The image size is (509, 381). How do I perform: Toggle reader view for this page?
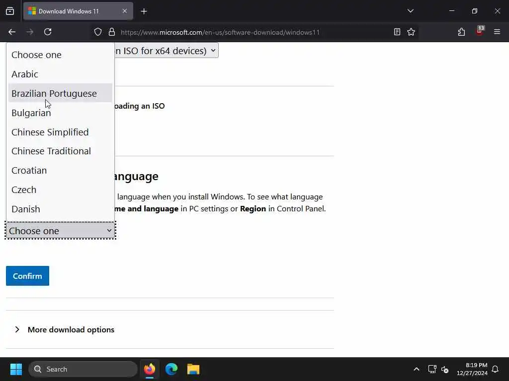pyautogui.click(x=397, y=32)
